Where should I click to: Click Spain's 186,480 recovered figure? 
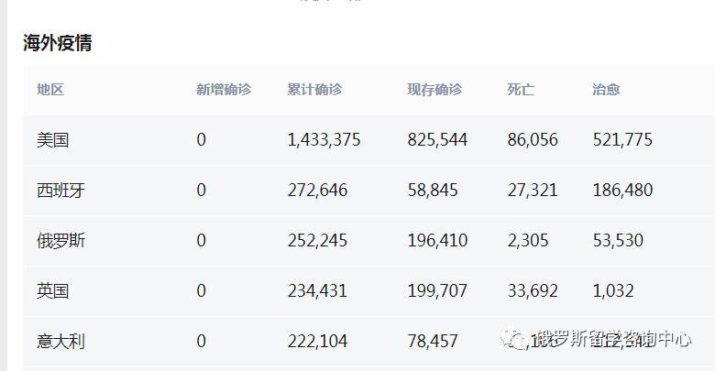(x=622, y=191)
